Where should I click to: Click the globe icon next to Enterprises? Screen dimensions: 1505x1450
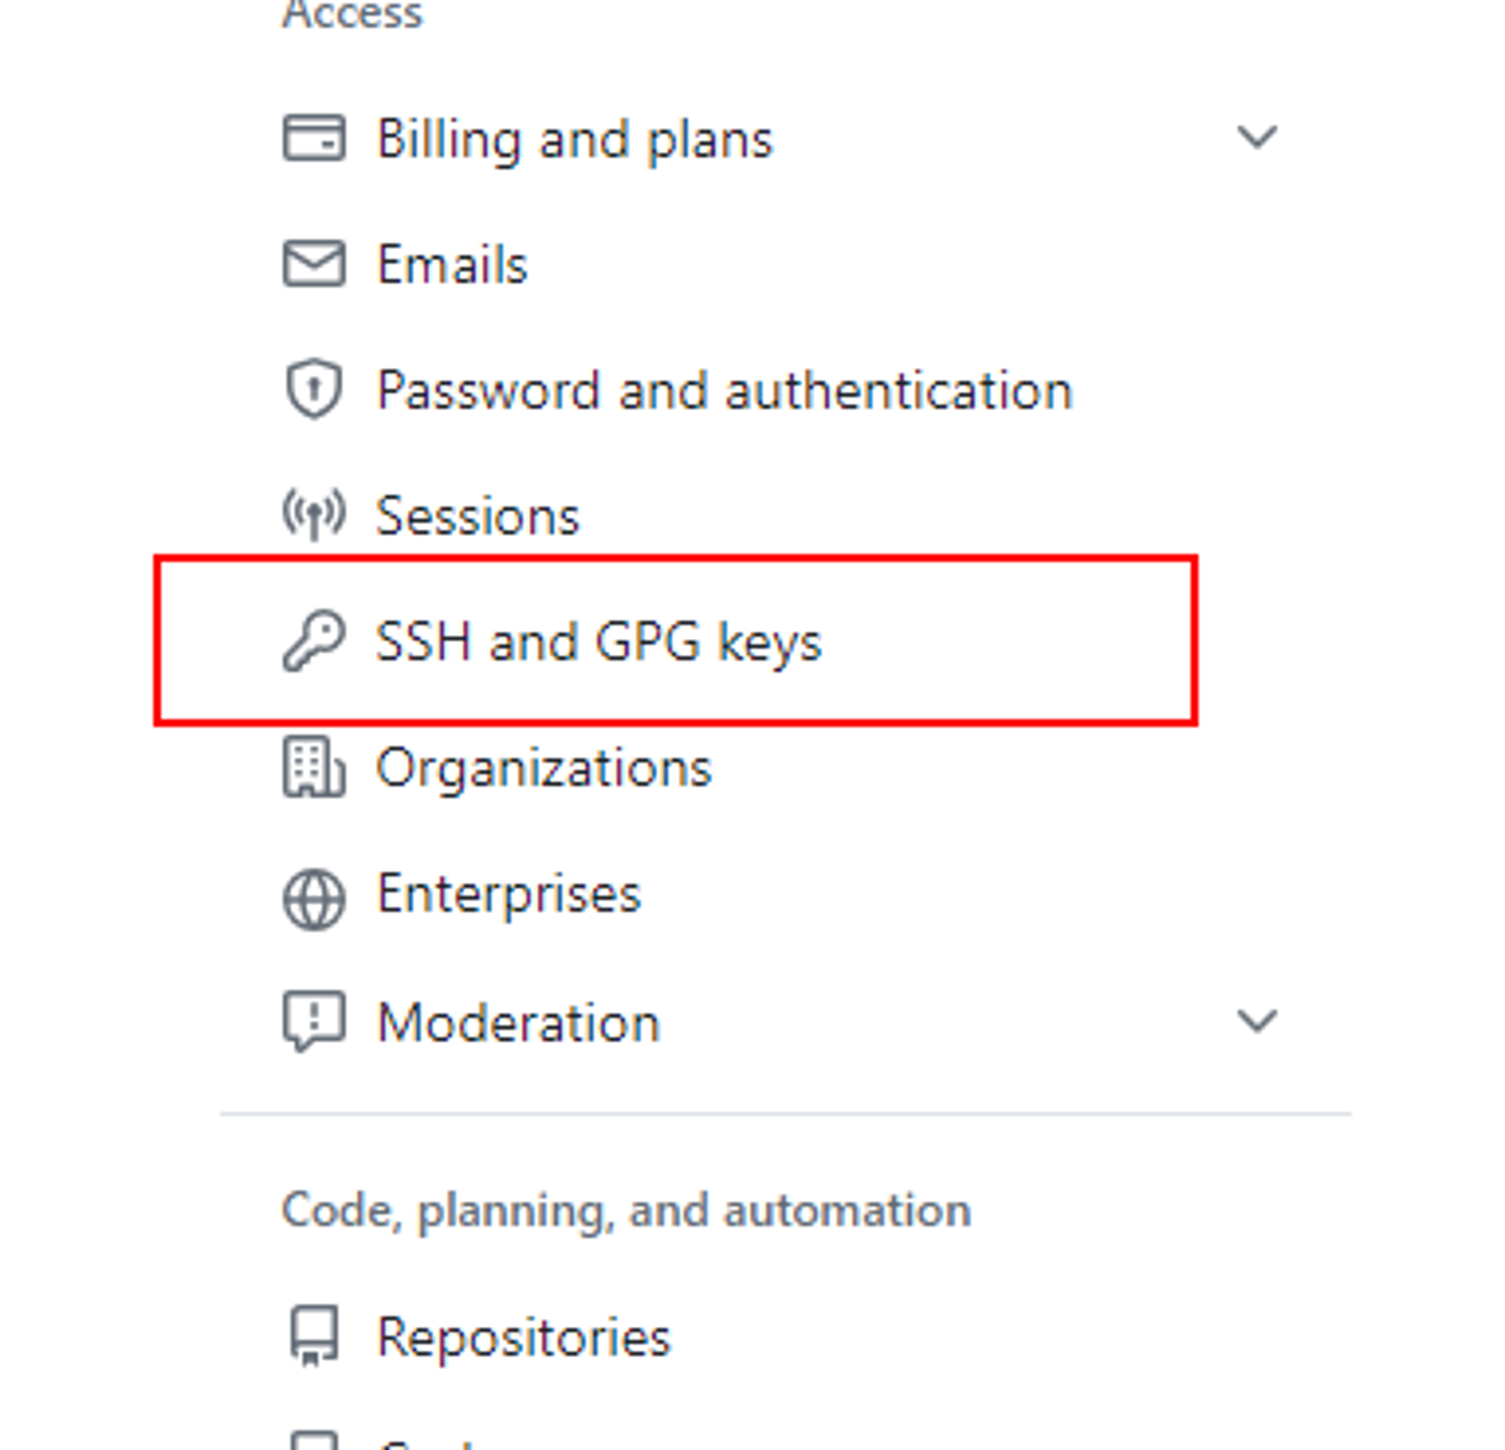pyautogui.click(x=314, y=898)
